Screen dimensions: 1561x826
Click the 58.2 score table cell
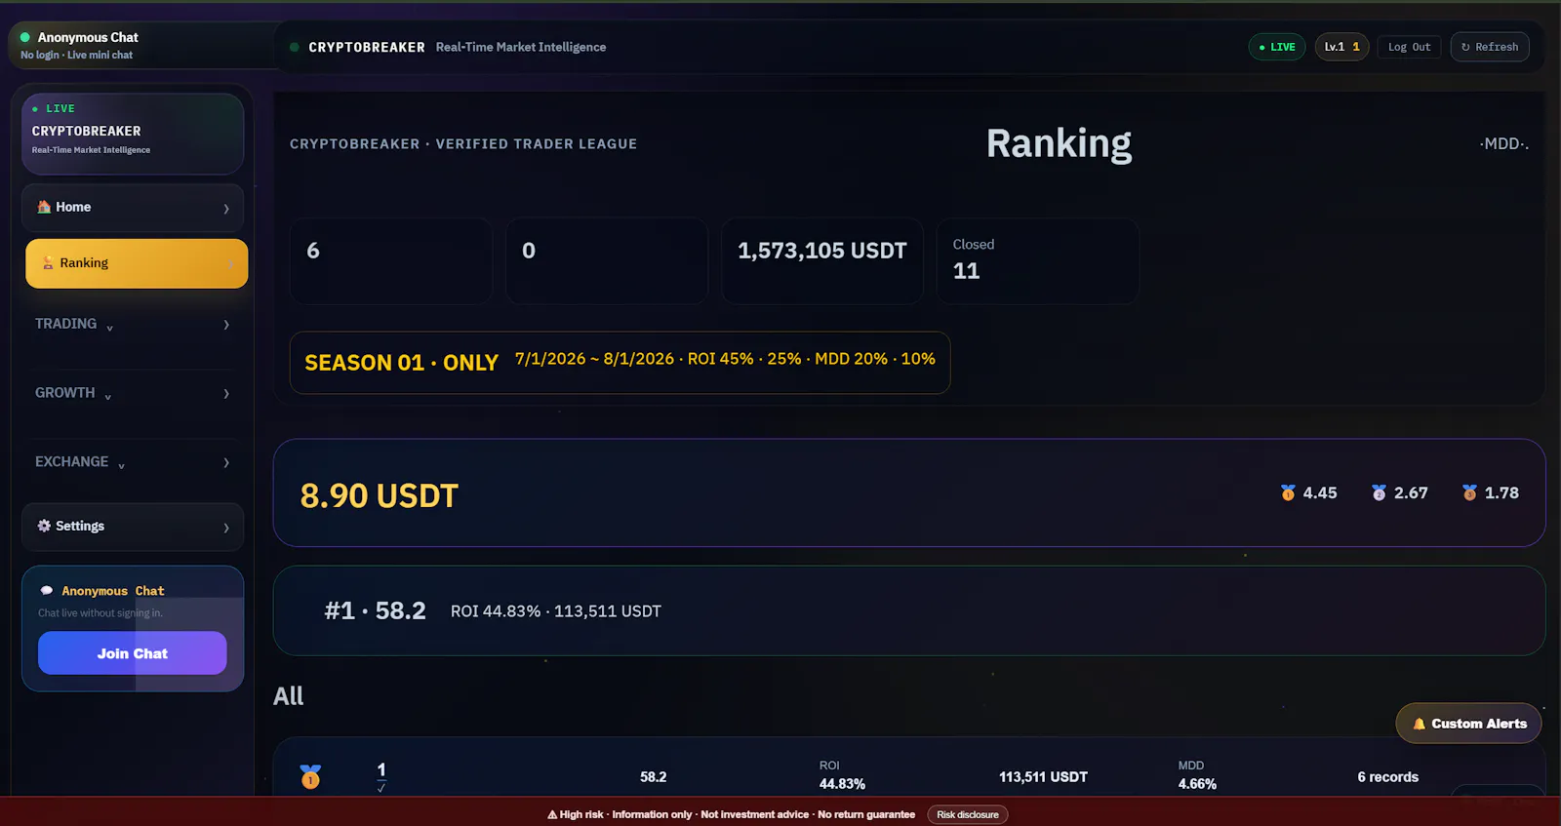(x=653, y=777)
